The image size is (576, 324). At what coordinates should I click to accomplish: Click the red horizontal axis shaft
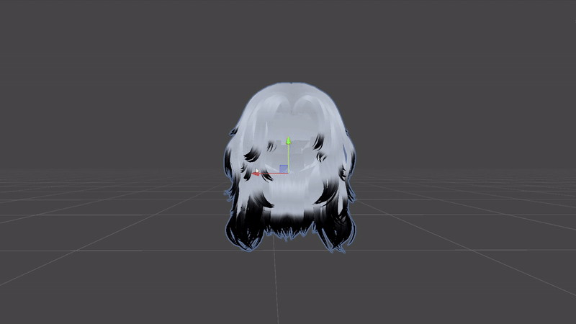coord(274,174)
